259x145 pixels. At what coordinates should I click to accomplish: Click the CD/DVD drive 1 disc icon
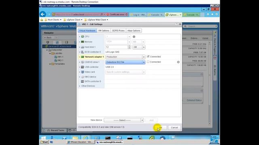pyautogui.click(x=83, y=62)
